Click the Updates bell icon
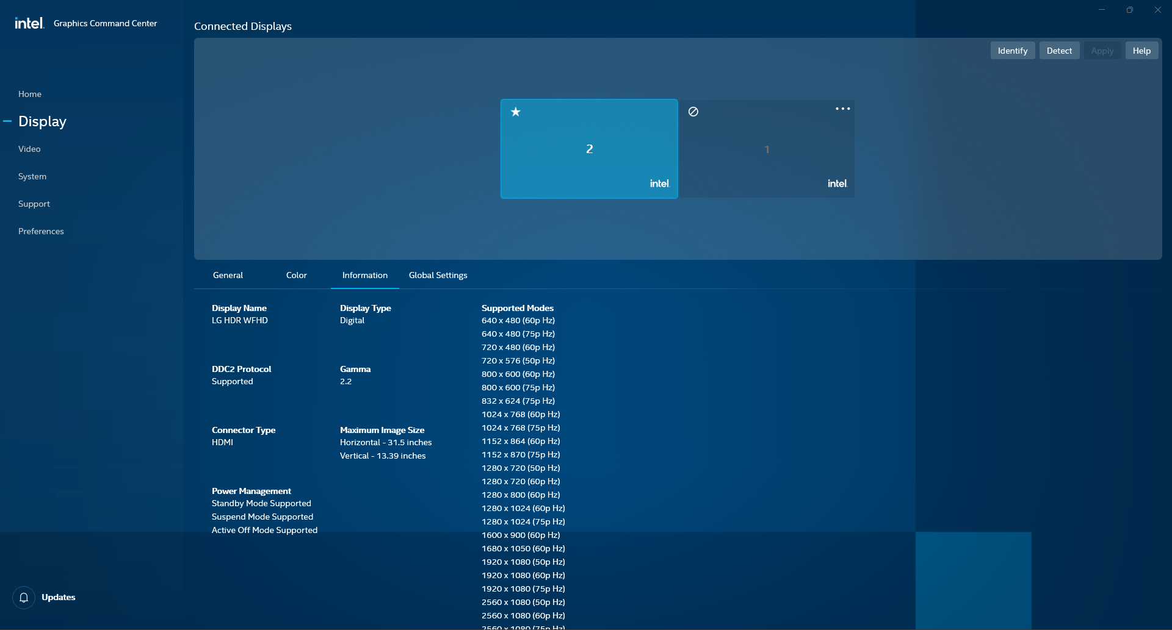This screenshot has width=1172, height=630. 24,598
